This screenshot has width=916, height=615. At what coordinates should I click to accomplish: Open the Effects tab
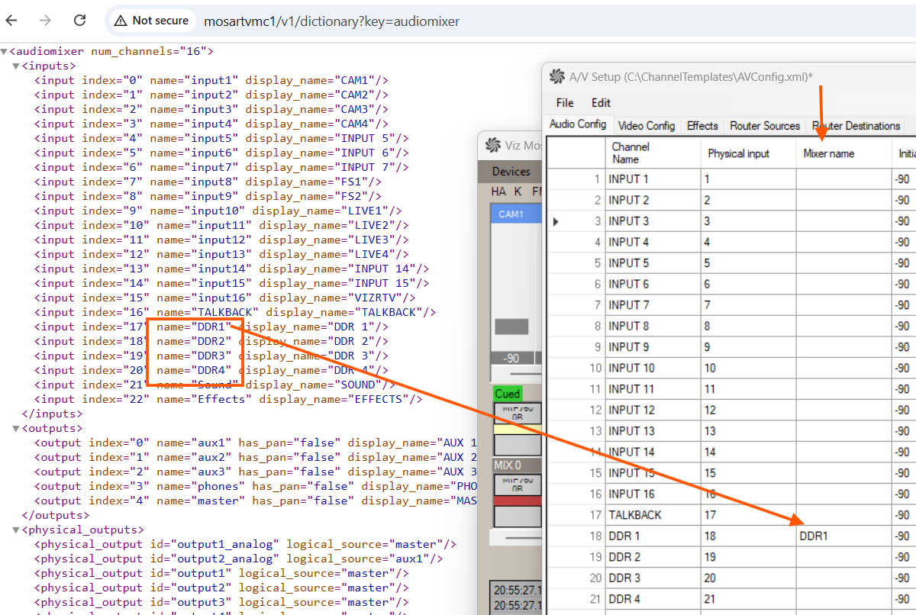(702, 126)
